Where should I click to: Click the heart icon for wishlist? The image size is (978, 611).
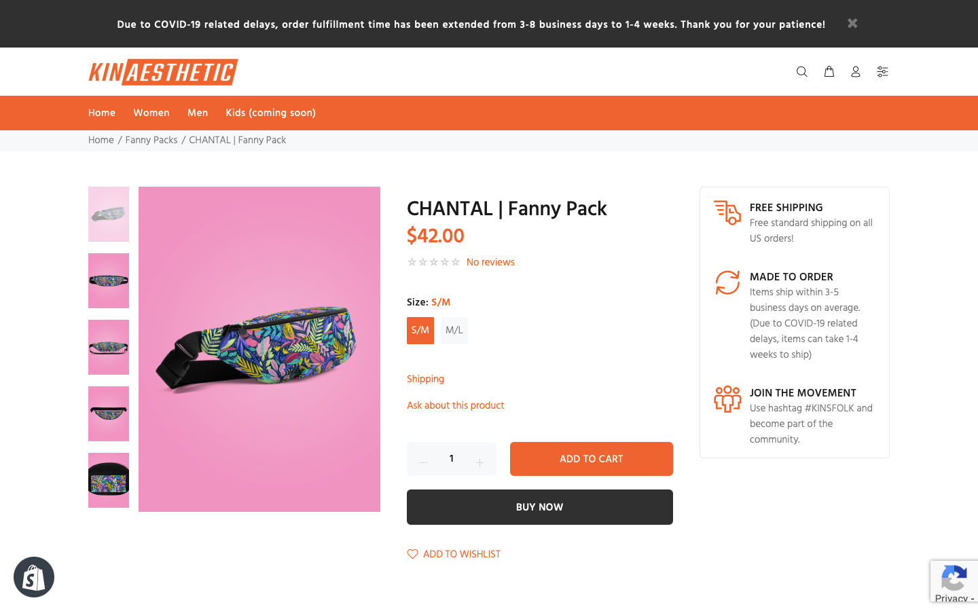[x=412, y=554]
